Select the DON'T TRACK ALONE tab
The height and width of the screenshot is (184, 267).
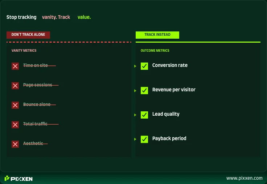pos(28,35)
